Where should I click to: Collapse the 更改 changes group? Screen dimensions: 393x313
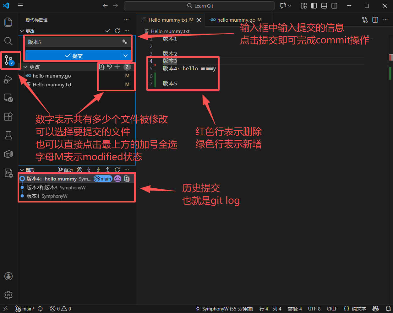(26, 67)
